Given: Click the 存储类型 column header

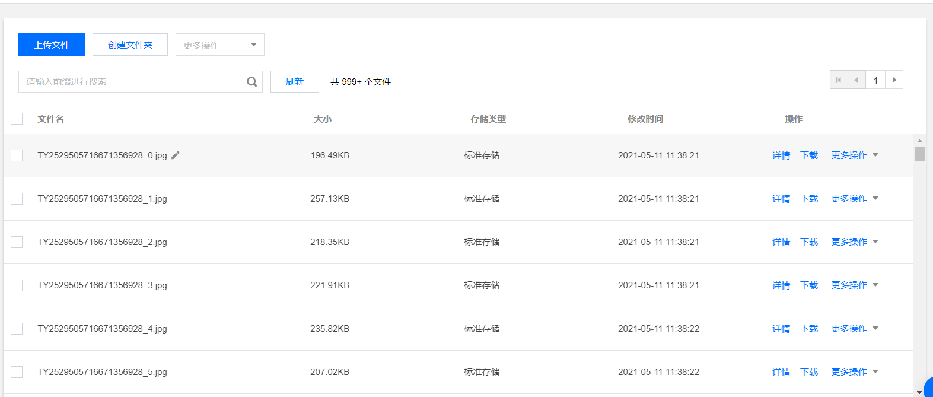Looking at the screenshot, I should [488, 119].
